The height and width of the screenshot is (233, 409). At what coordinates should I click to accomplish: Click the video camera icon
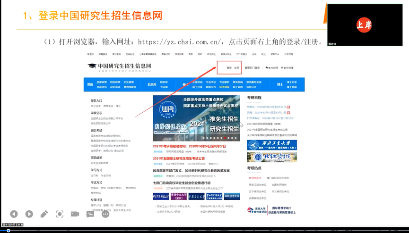(x=75, y=214)
